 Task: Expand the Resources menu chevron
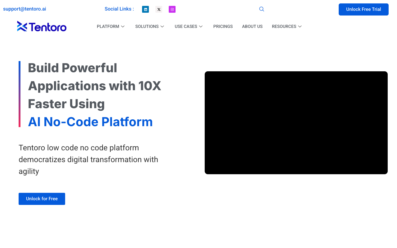pos(300,27)
